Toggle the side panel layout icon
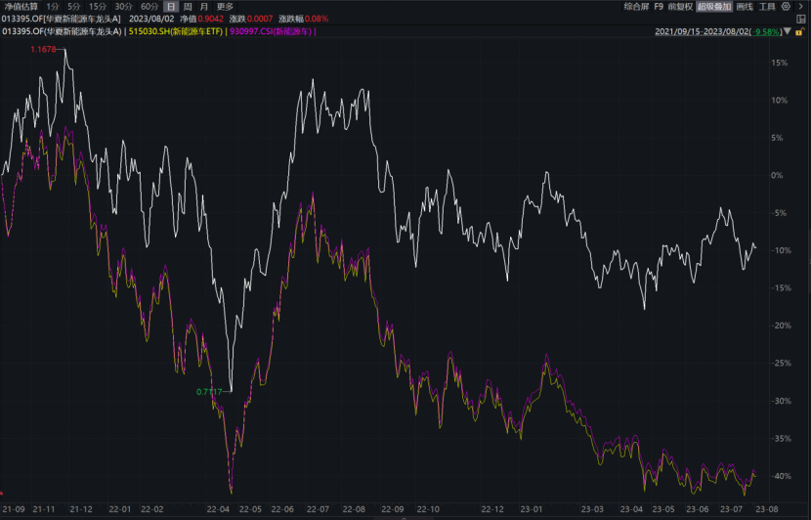 point(801,19)
